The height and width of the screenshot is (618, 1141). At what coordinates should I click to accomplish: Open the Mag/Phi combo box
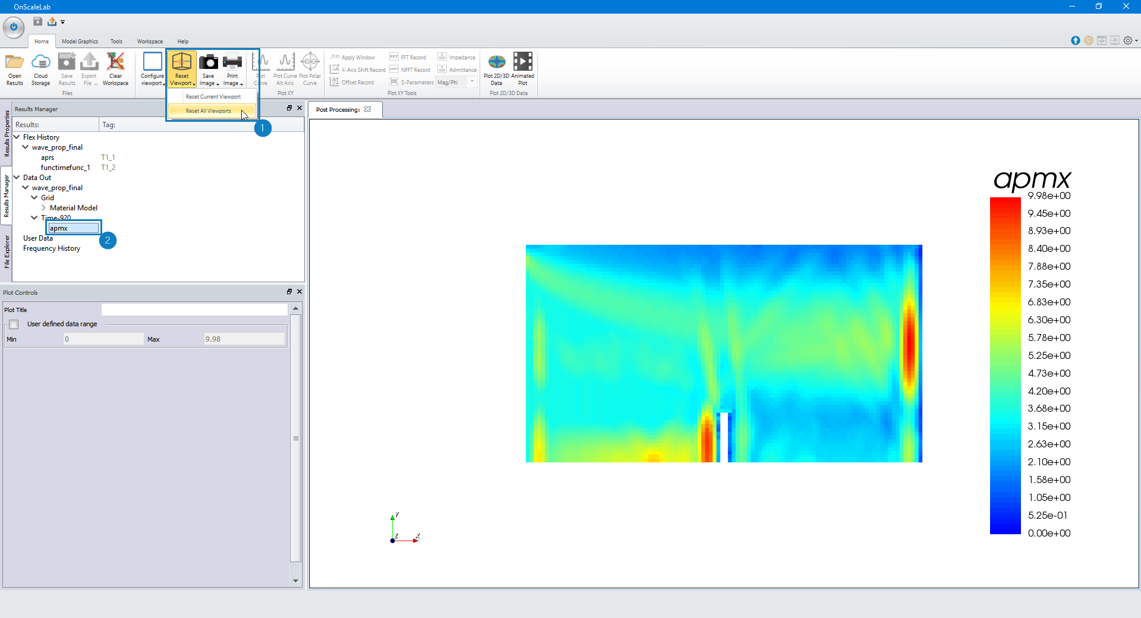[456, 82]
